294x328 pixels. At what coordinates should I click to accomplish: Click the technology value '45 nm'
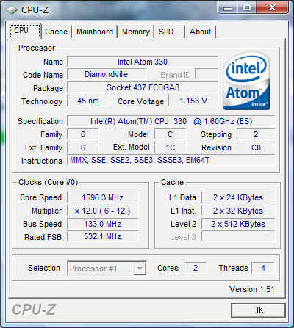pyautogui.click(x=87, y=101)
